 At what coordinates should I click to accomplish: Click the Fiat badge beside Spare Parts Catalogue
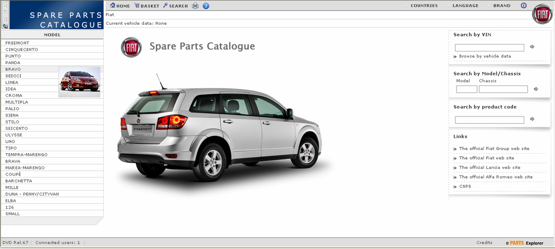[x=131, y=47]
